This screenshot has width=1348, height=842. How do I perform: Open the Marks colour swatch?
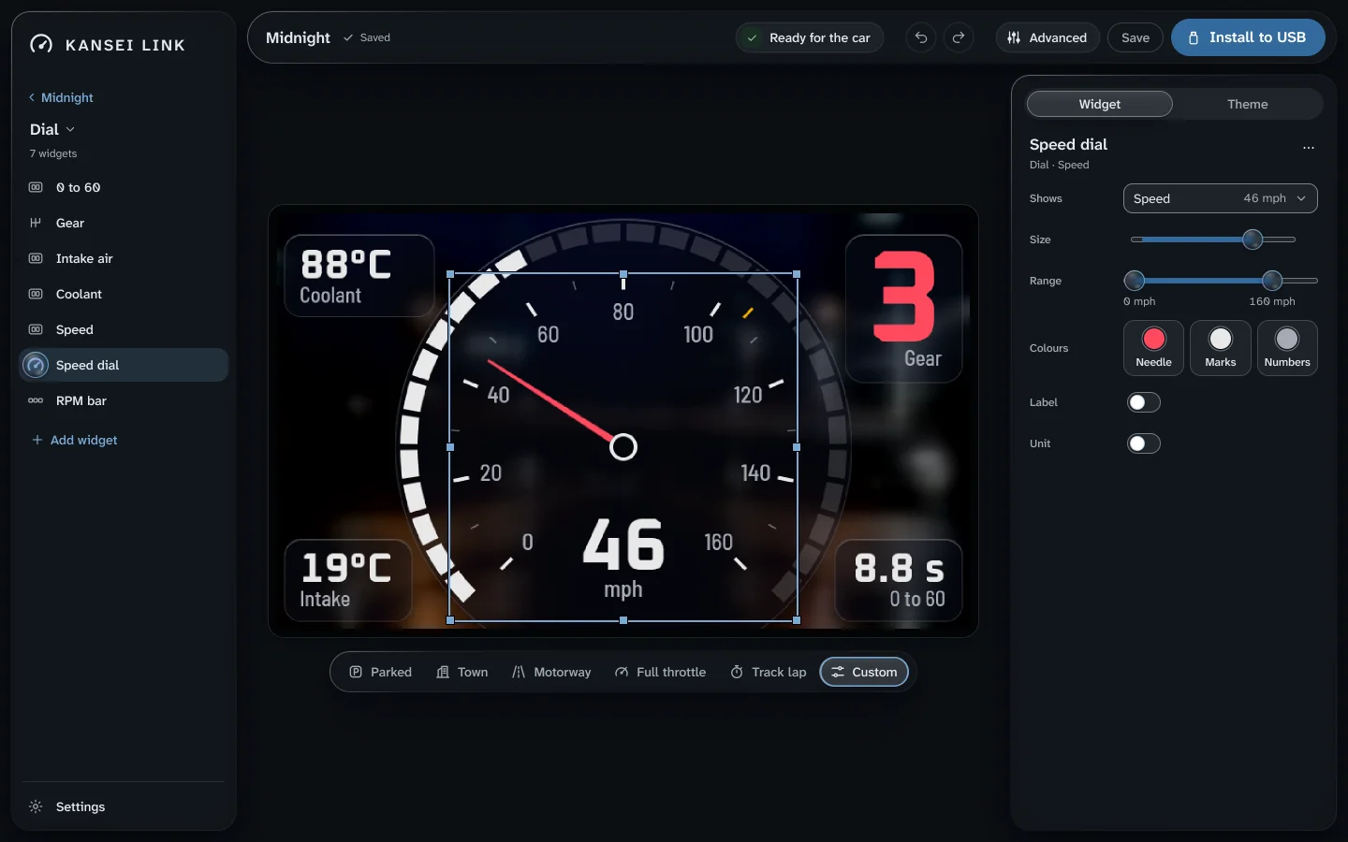click(x=1221, y=348)
